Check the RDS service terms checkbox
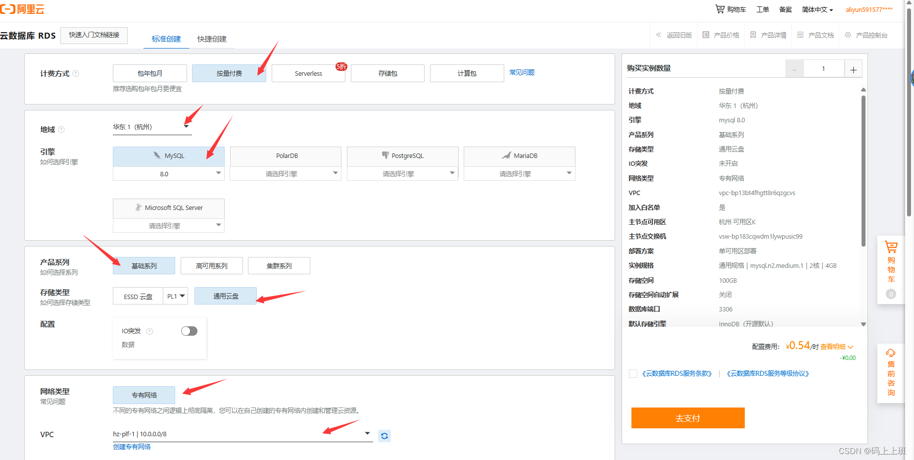 [x=633, y=373]
